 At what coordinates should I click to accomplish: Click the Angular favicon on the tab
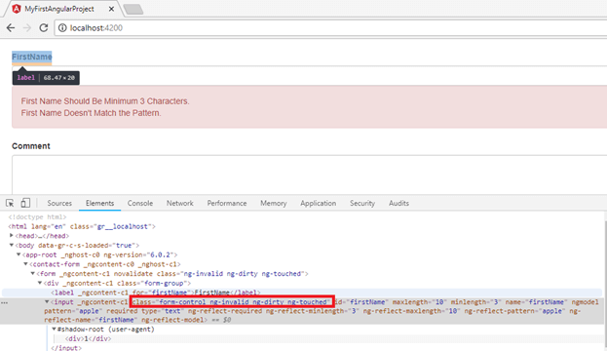click(17, 9)
